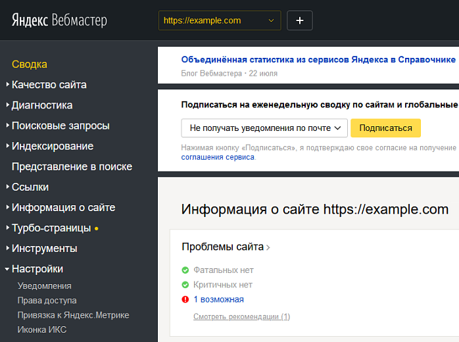Expand the Диагностика arrow
The width and height of the screenshot is (459, 342).
tap(8, 105)
